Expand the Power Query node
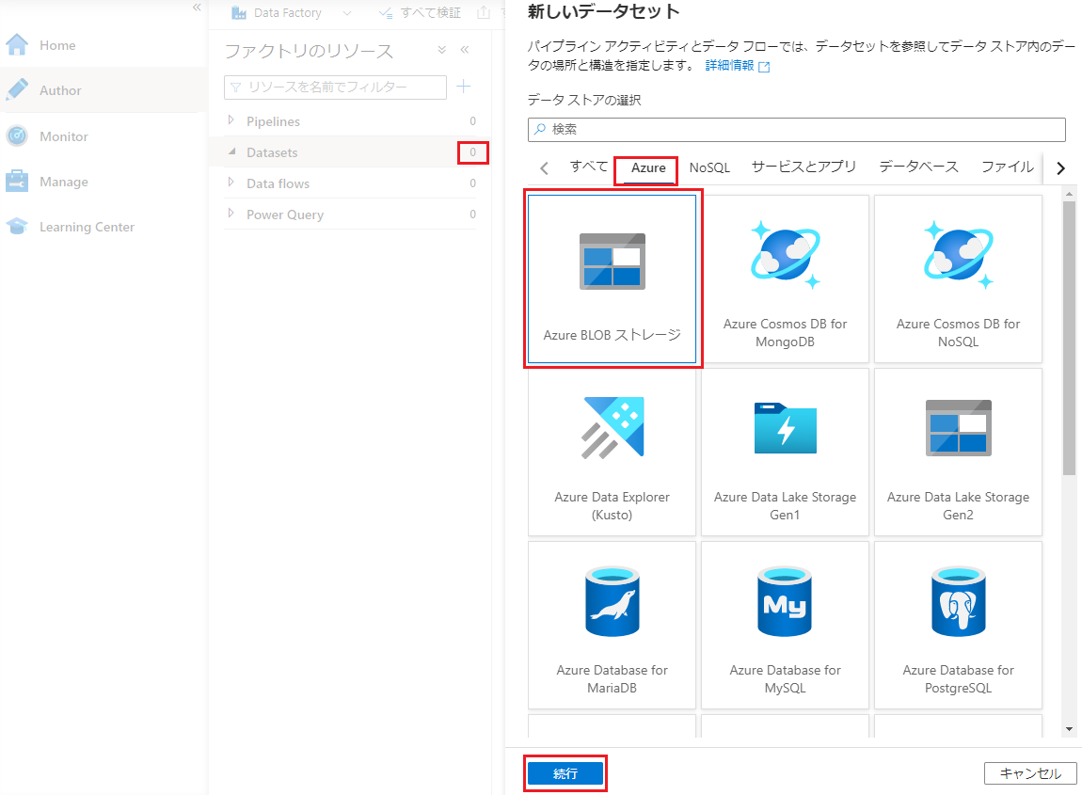The height and width of the screenshot is (795, 1082). point(231,214)
